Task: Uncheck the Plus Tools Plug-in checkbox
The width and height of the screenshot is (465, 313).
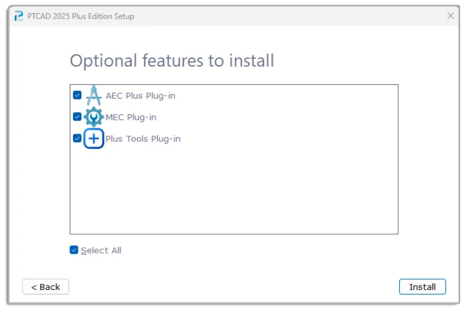Action: click(x=77, y=138)
